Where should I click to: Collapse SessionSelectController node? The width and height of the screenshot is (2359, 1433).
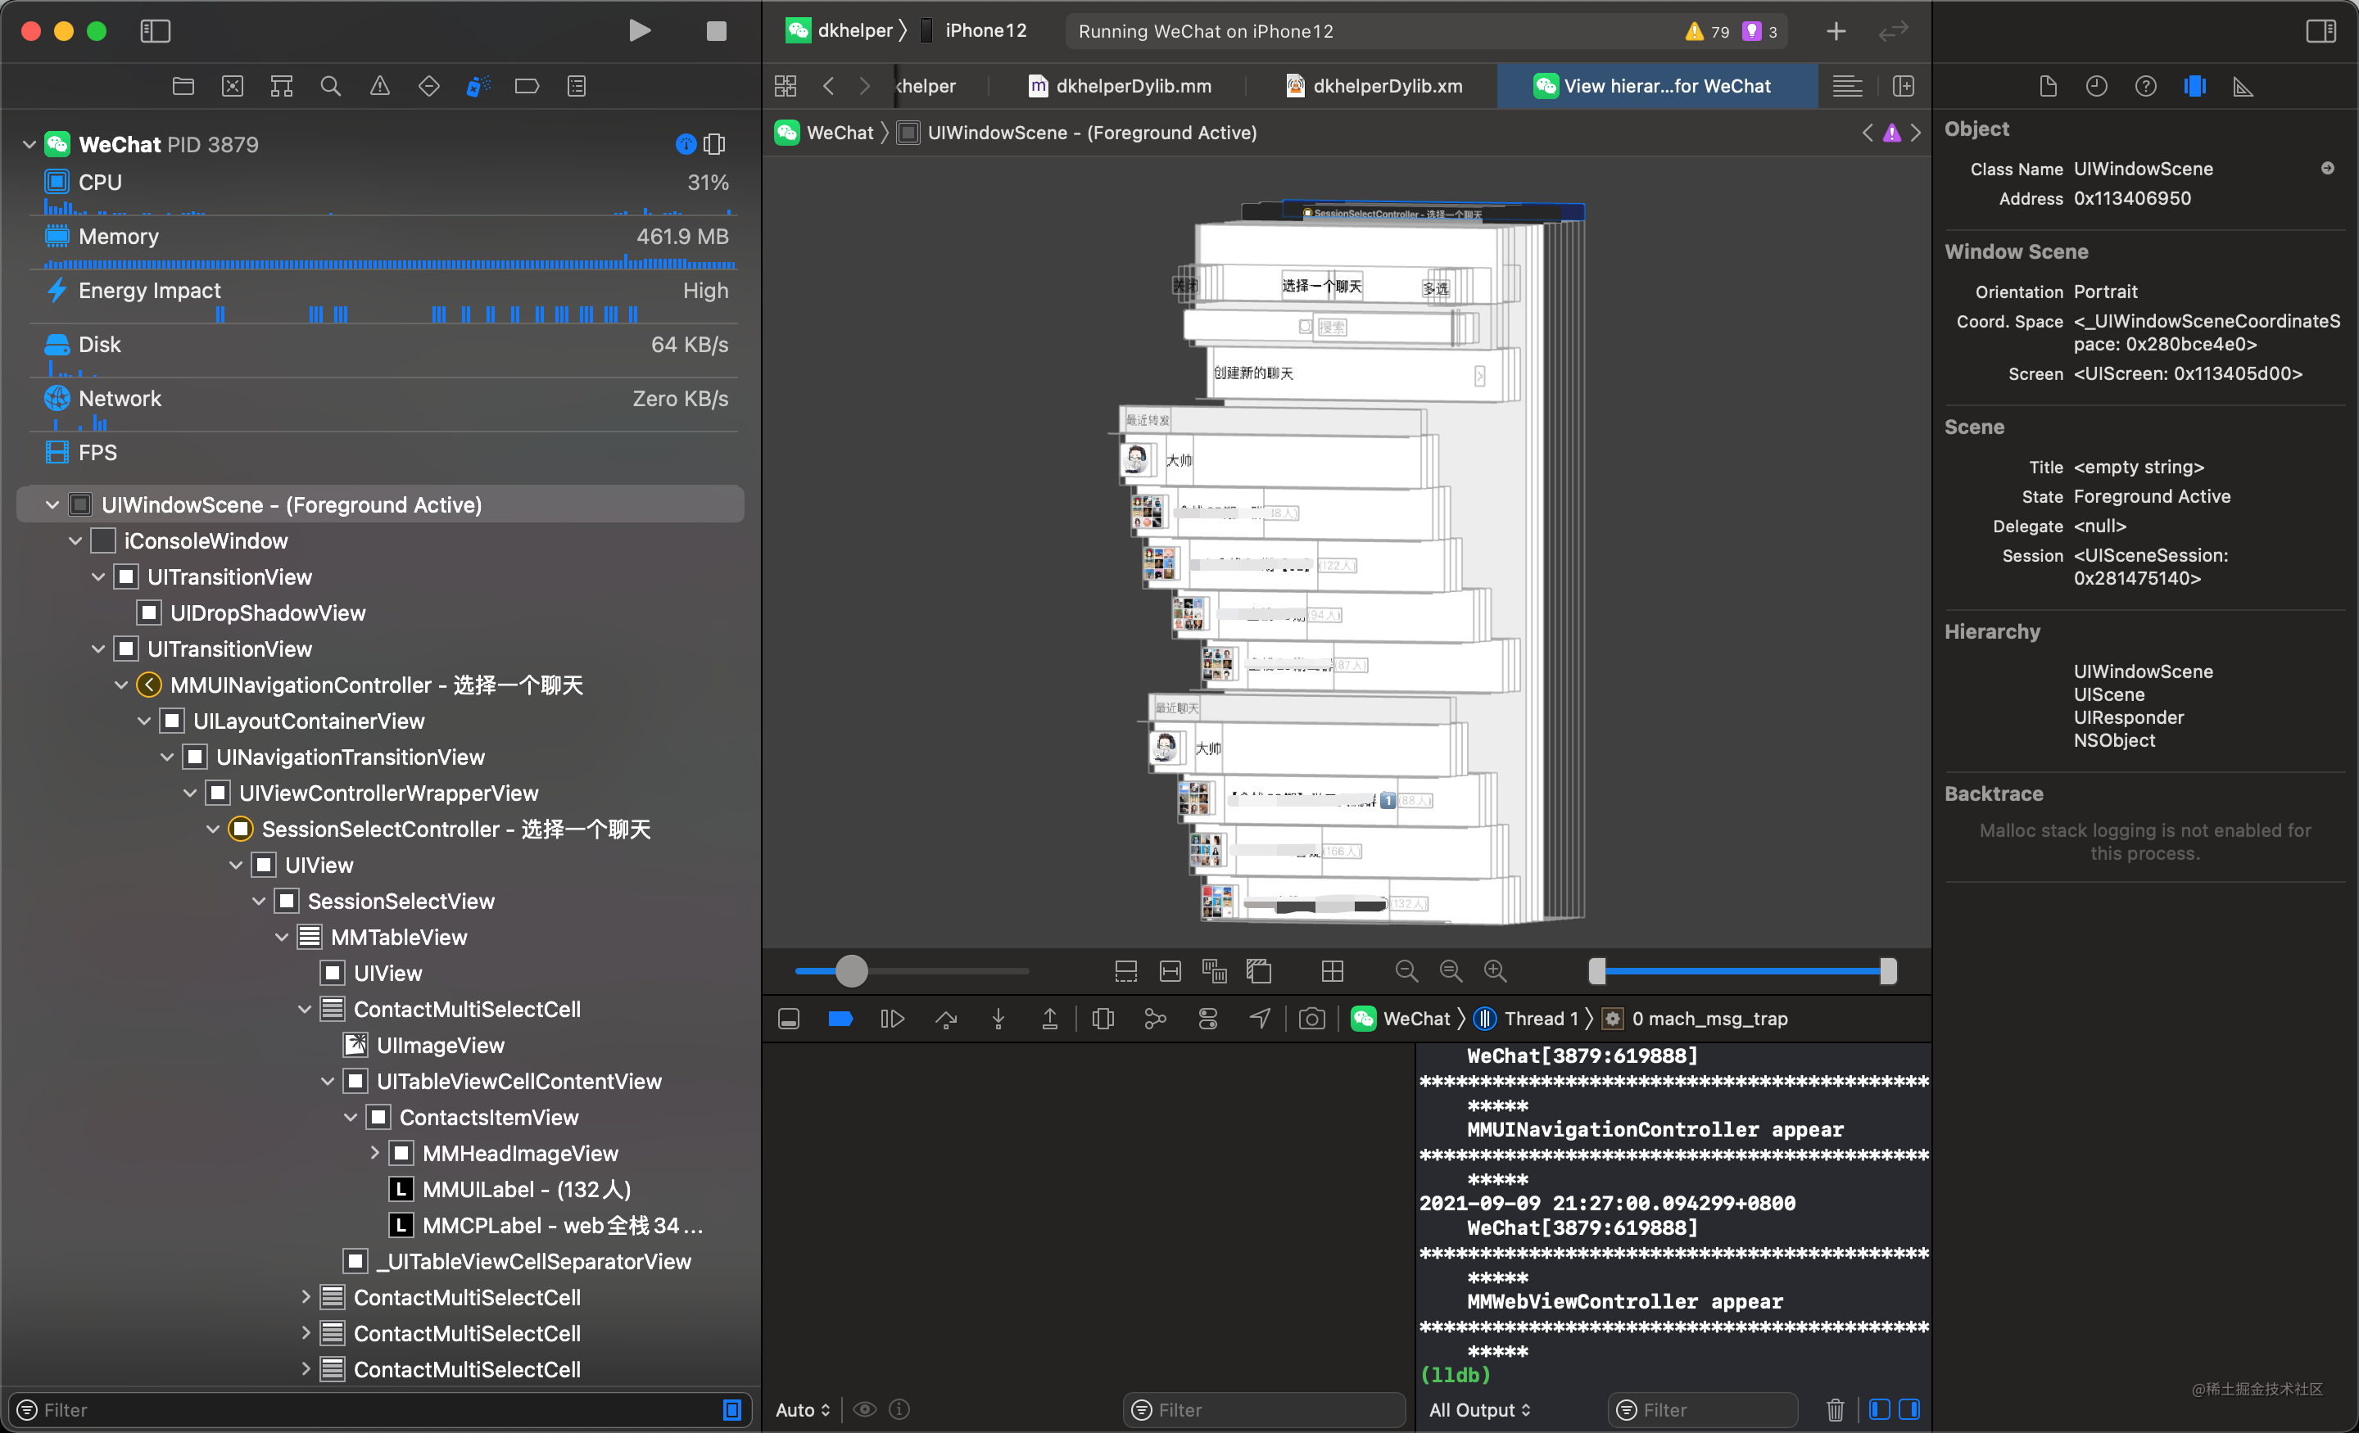click(214, 829)
